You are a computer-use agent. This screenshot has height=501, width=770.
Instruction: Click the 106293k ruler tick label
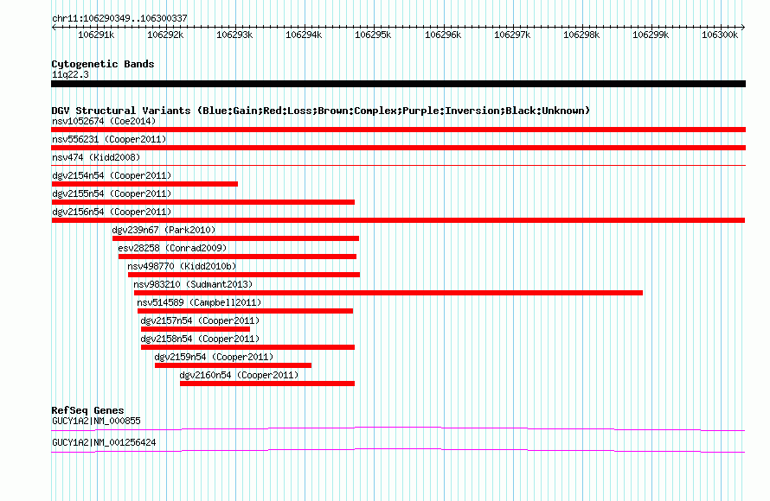(234, 35)
